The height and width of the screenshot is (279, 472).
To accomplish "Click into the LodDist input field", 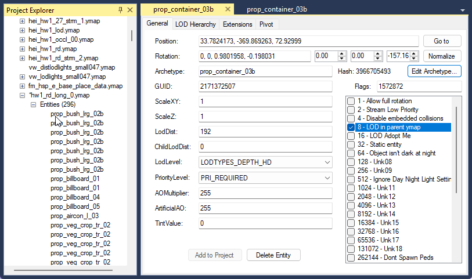I will [x=264, y=132].
